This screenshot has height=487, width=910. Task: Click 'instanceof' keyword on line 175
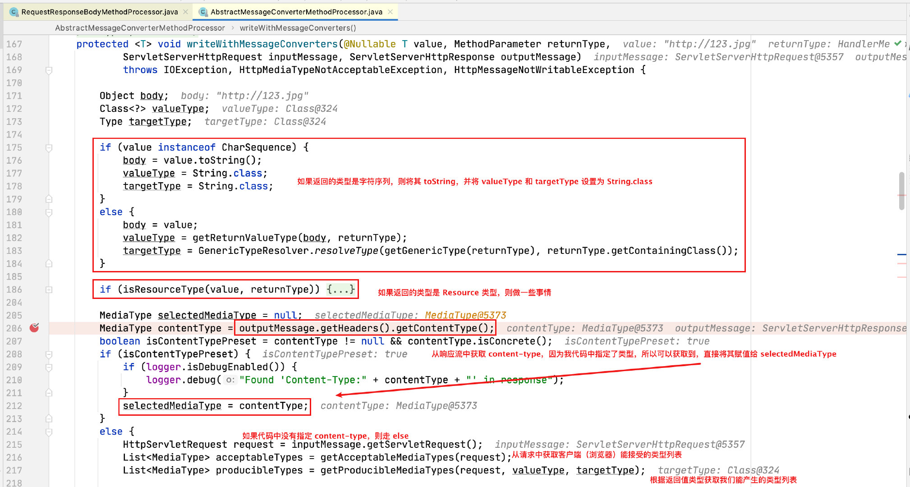[187, 147]
